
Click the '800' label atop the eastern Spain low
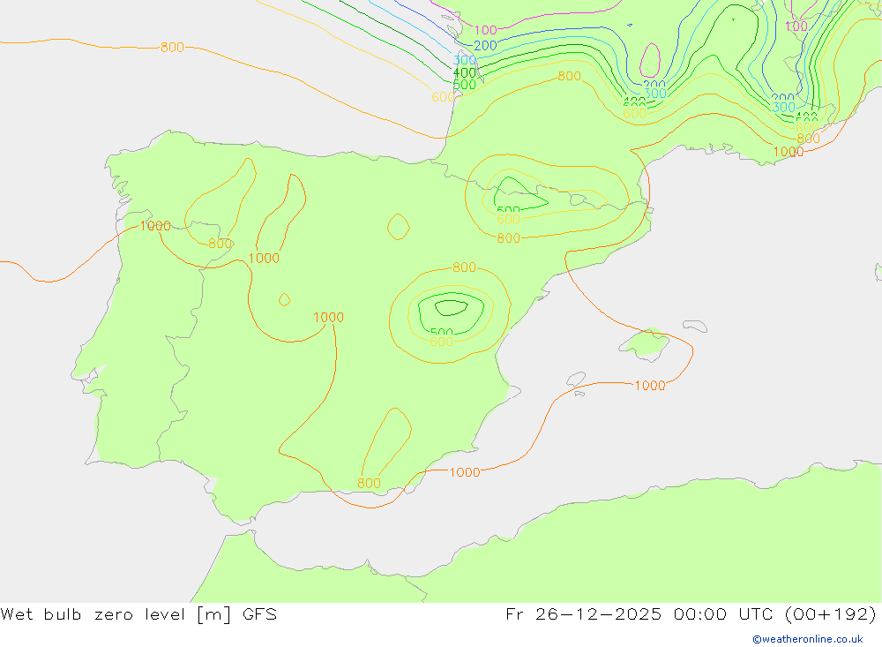coord(464,267)
